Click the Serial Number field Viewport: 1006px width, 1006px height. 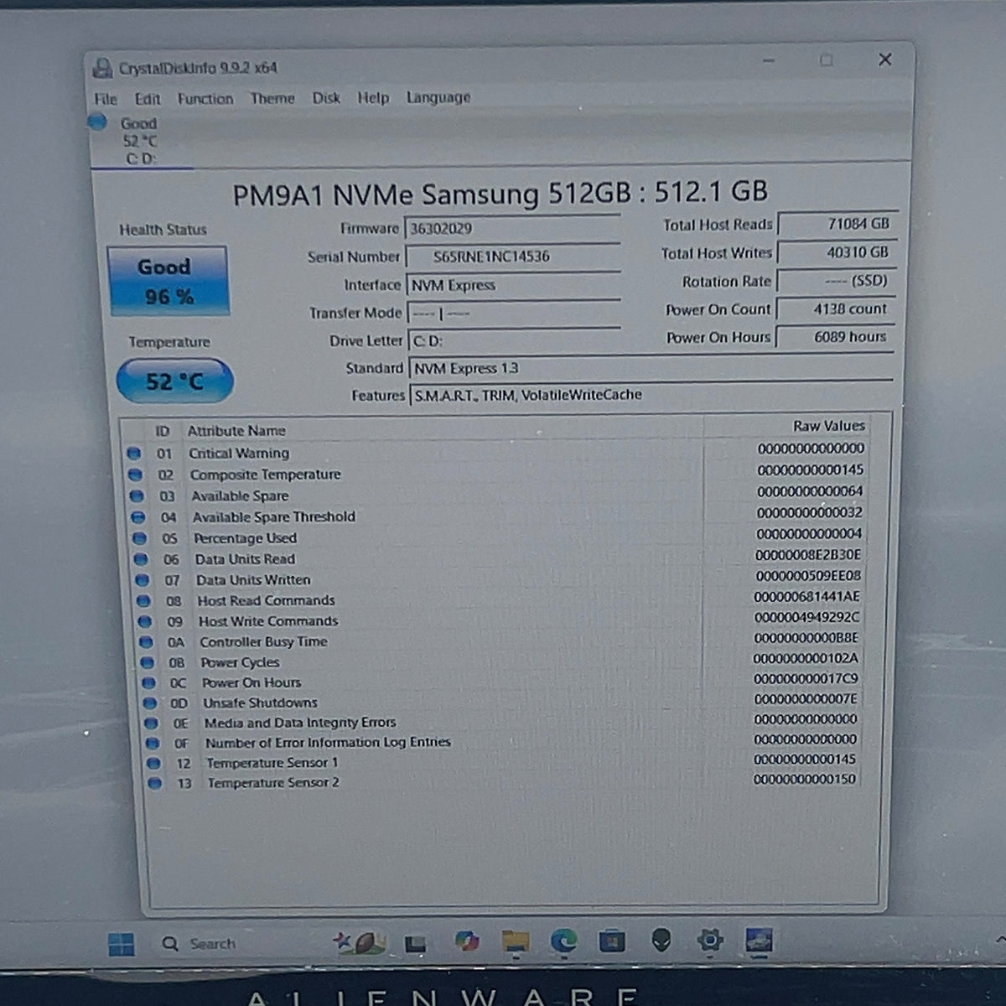pyautogui.click(x=512, y=257)
